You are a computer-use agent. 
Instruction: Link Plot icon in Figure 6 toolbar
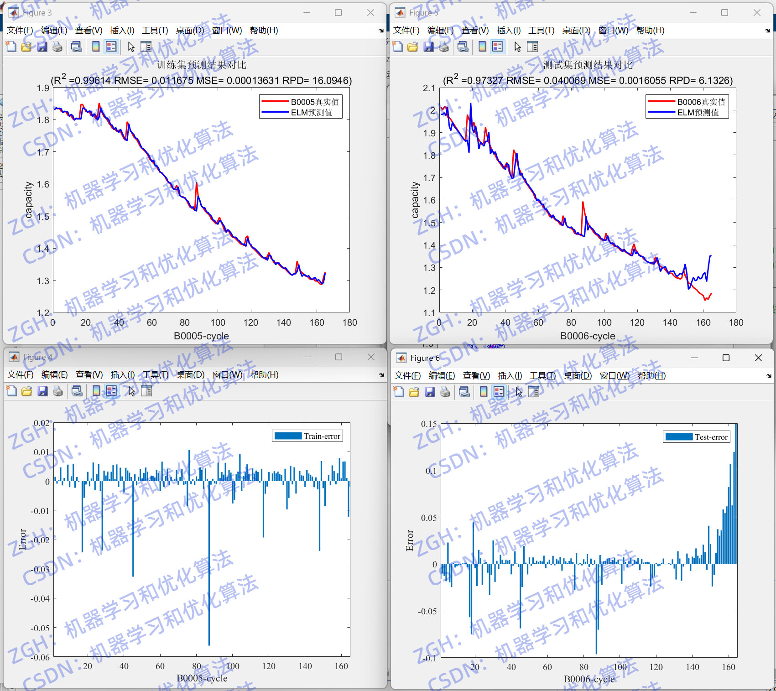click(x=464, y=392)
